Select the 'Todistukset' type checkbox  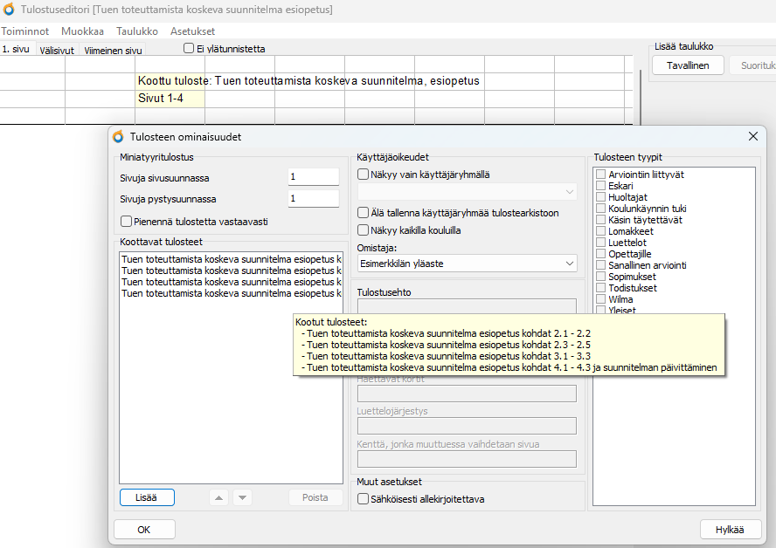pyautogui.click(x=600, y=288)
